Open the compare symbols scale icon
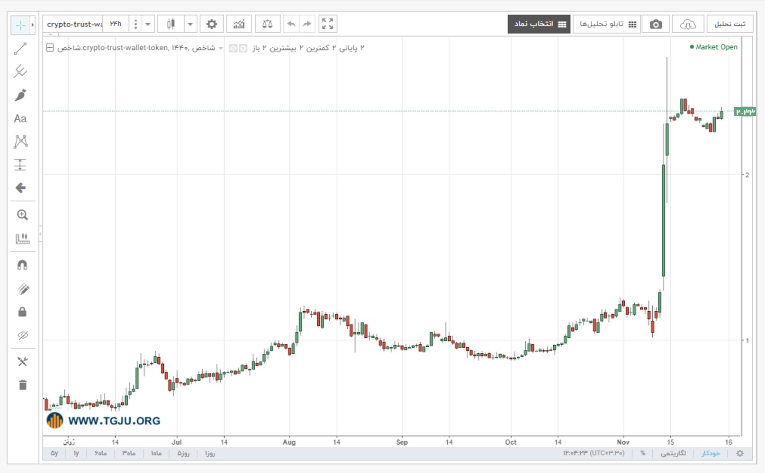765x473 pixels. pos(267,24)
